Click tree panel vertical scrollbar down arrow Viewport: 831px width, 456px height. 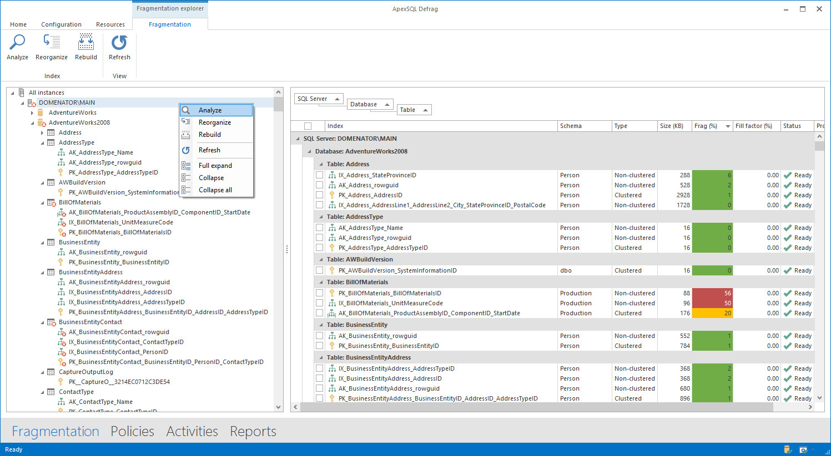(279, 407)
